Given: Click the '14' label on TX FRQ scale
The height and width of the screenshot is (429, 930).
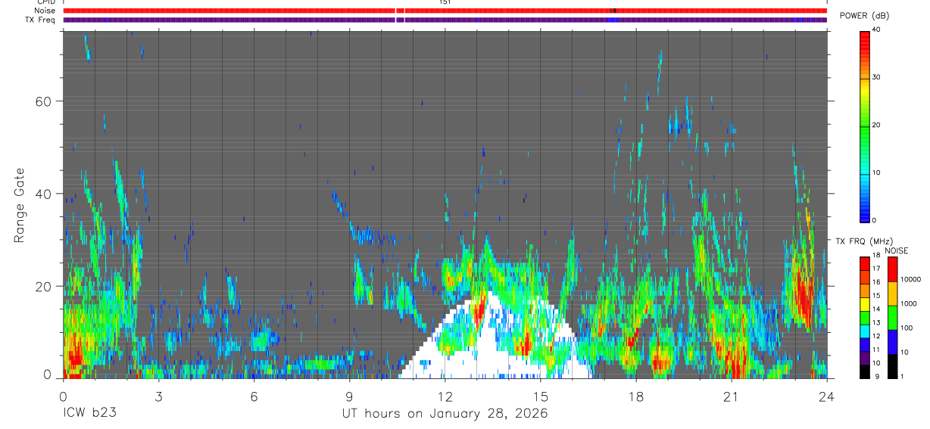Looking at the screenshot, I should (877, 309).
